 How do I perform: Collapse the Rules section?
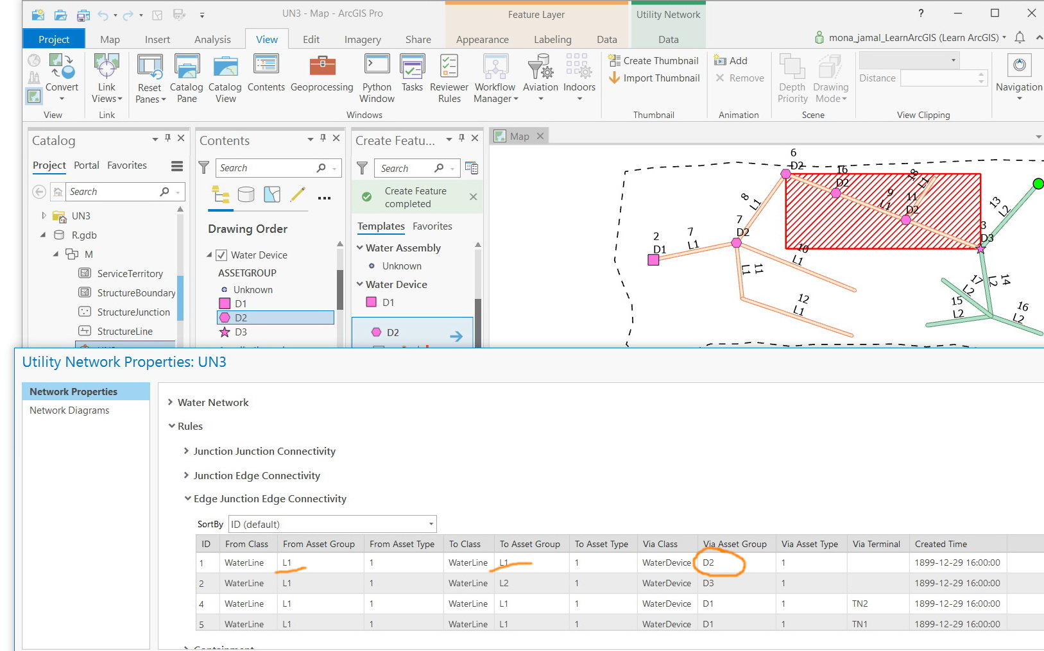pos(172,426)
